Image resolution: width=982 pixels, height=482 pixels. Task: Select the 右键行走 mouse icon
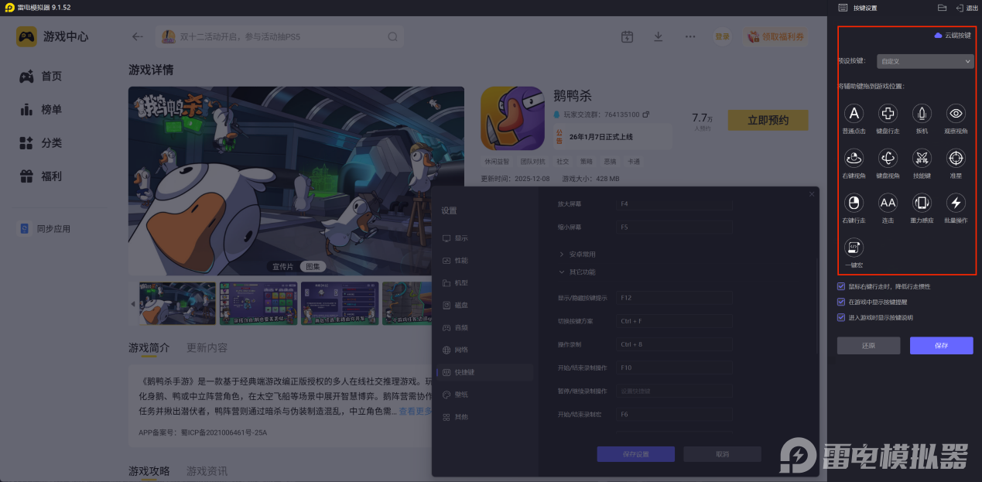854,203
